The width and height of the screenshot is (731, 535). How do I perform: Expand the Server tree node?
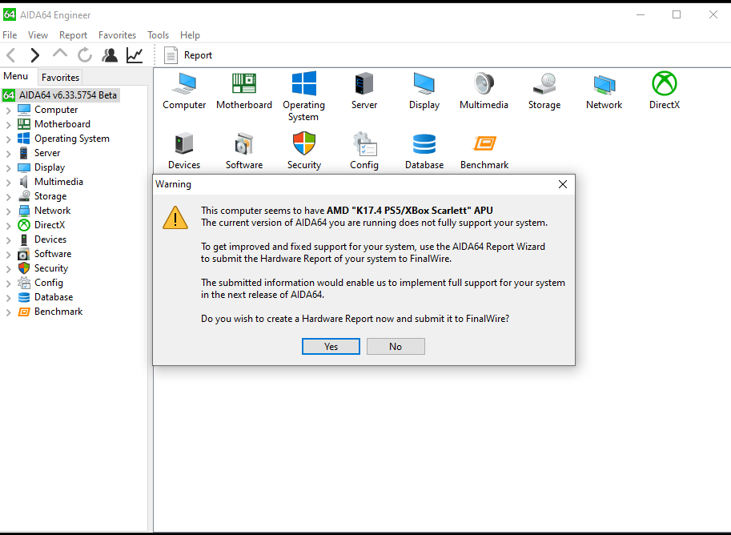tap(8, 154)
